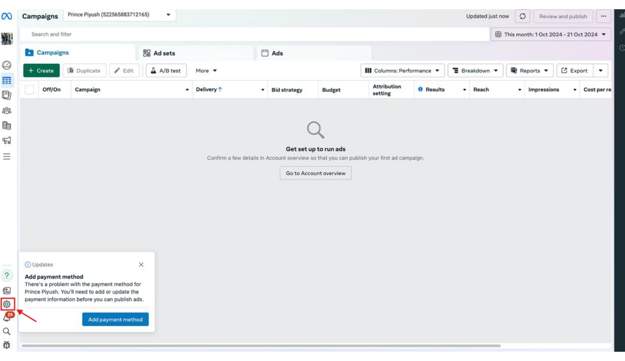This screenshot has height=361, width=625.
Task: Open notifications showing 29 alerts
Action: pyautogui.click(x=7, y=318)
